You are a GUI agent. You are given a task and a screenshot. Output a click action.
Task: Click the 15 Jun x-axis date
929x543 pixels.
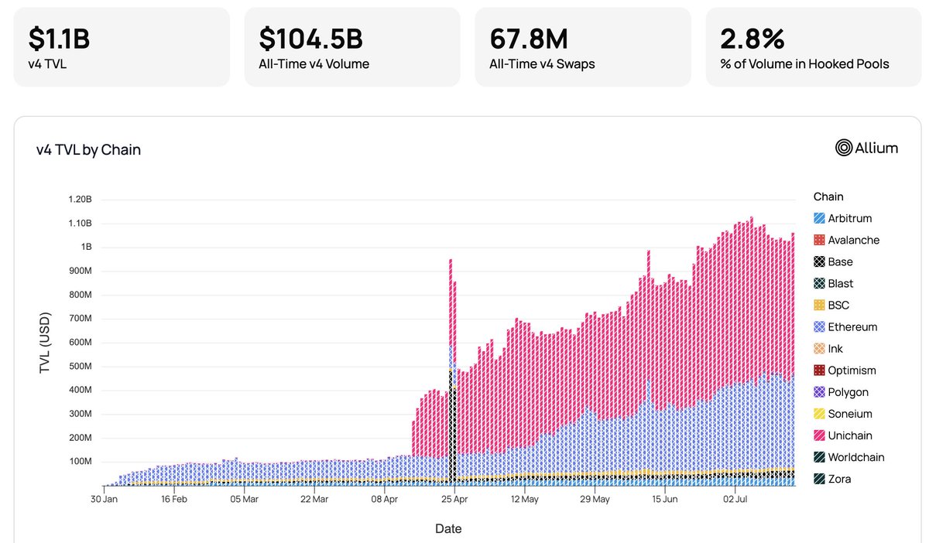665,499
